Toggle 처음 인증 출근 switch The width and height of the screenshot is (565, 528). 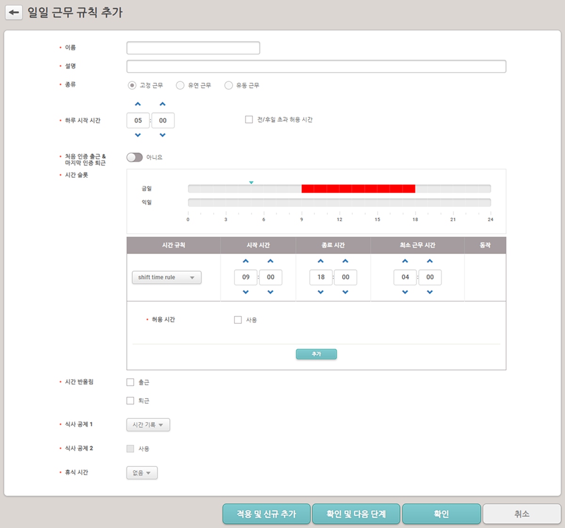click(135, 158)
